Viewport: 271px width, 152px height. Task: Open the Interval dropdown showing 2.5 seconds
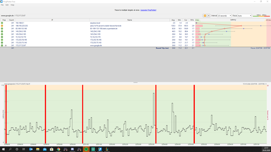[x=224, y=15]
